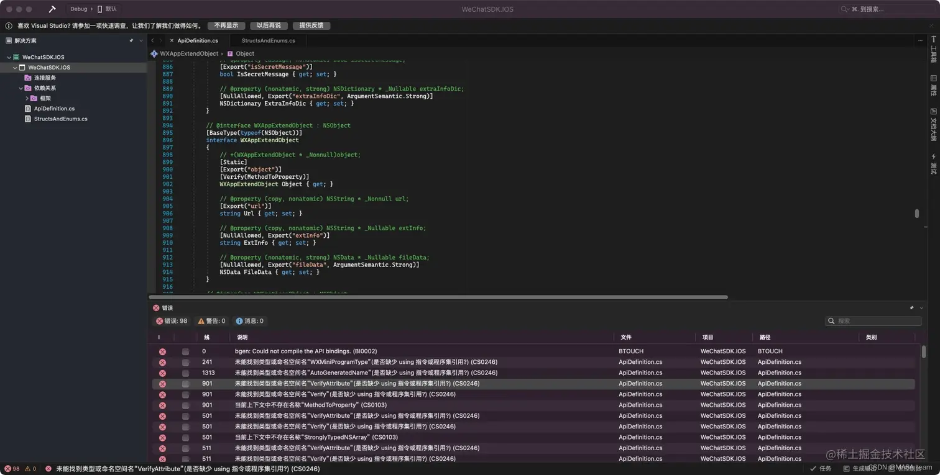Image resolution: width=940 pixels, height=475 pixels.
Task: Collapse the 依赖关系 folder
Action: click(x=21, y=88)
